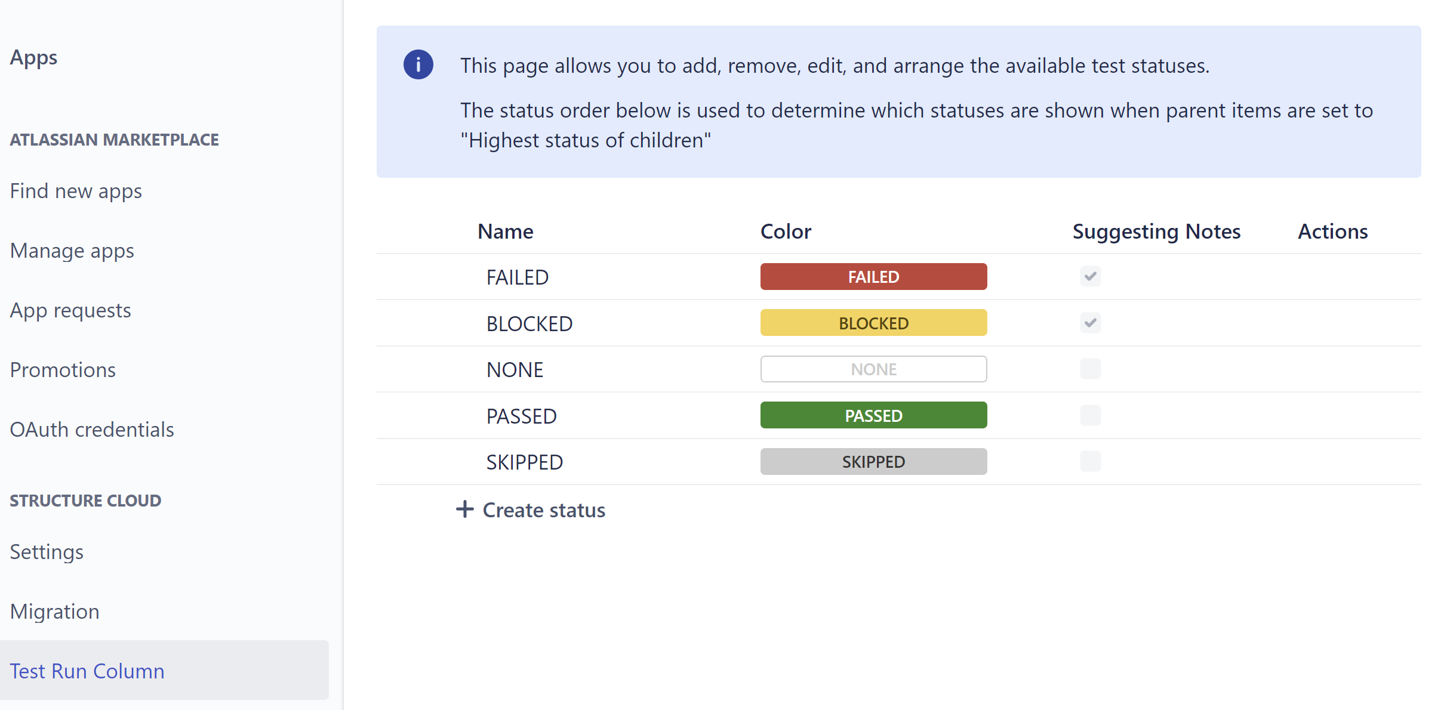Click the red FAILED color badge
1444x710 pixels.
pos(873,277)
